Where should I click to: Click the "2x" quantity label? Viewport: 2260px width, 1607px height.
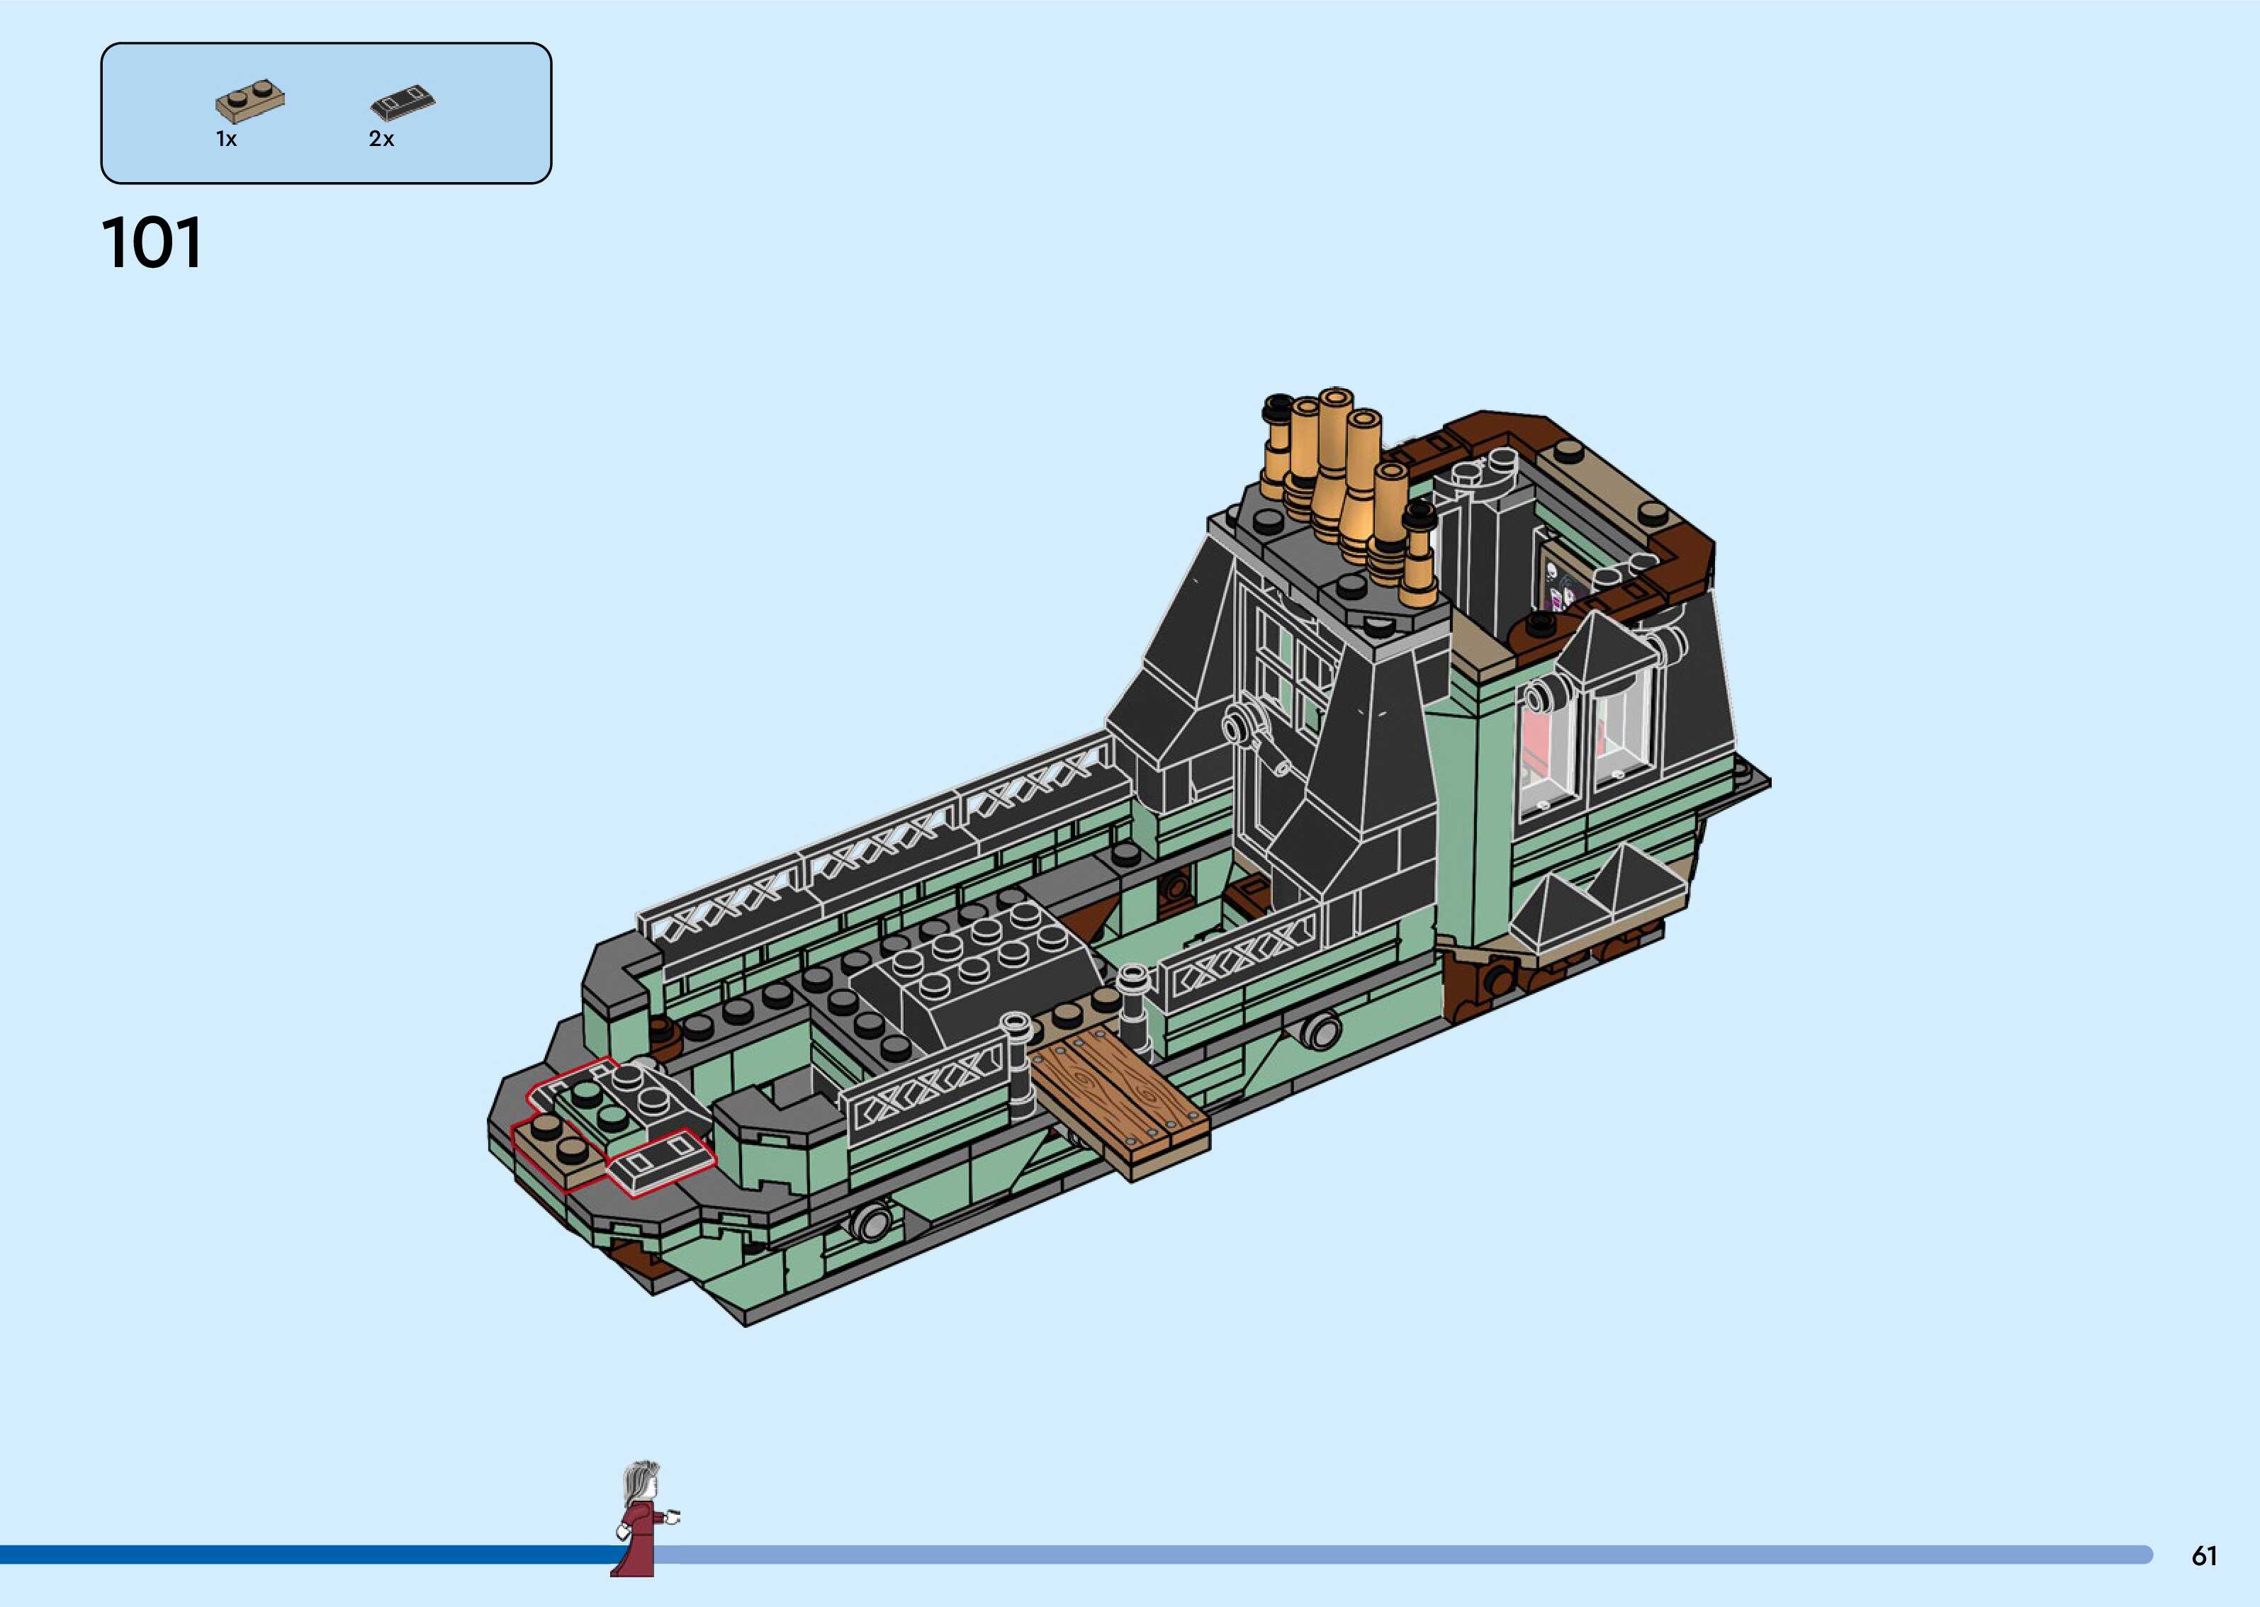381,140
